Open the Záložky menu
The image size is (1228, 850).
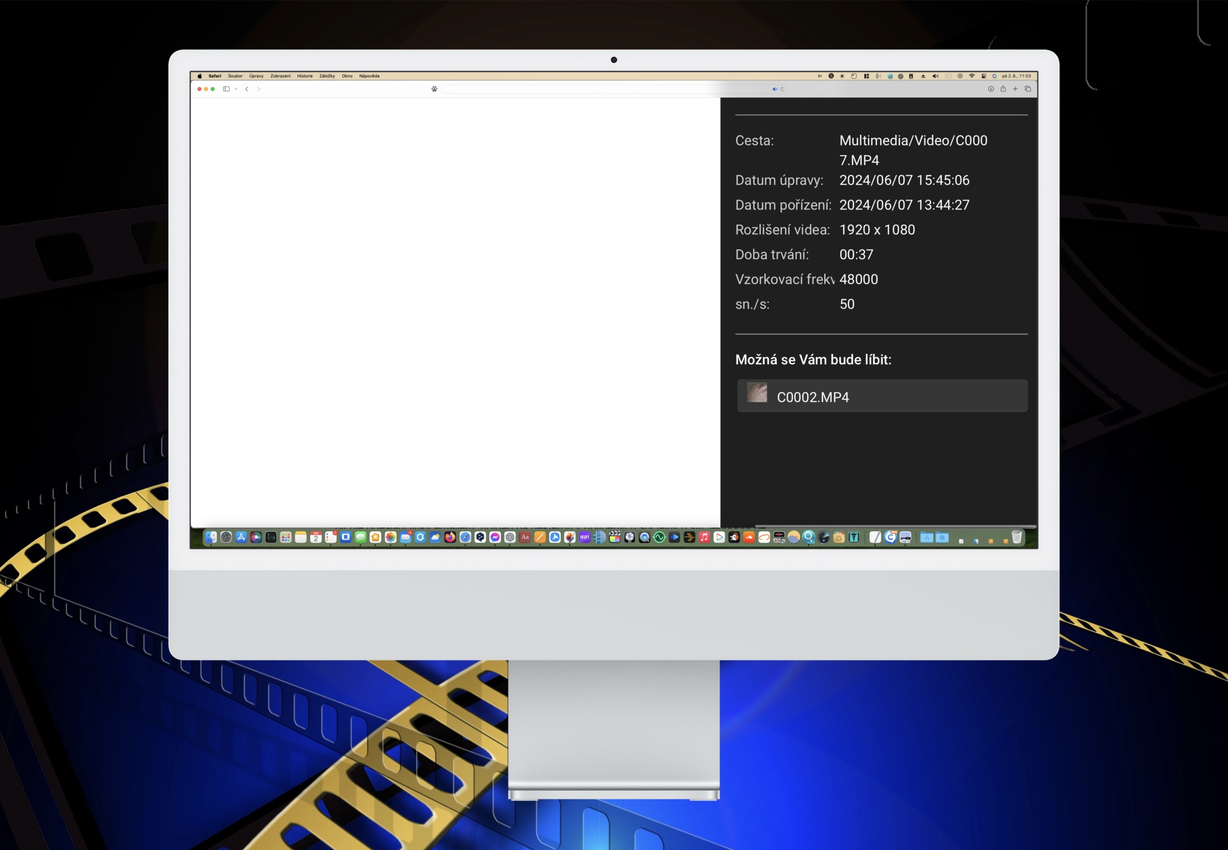[327, 76]
